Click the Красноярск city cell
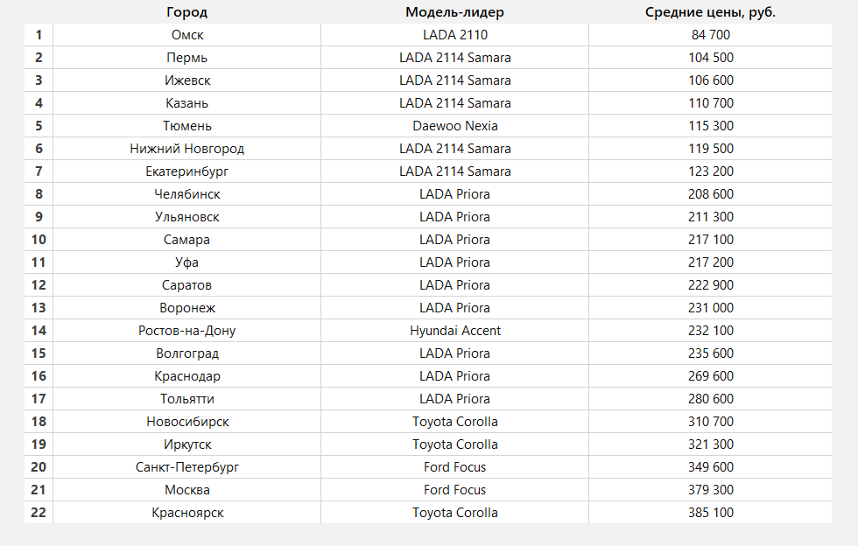The image size is (858, 546). point(187,513)
